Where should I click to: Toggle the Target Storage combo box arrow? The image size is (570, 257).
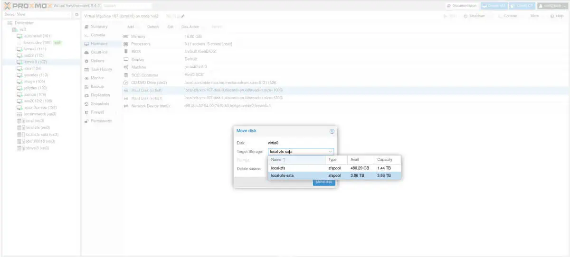(330, 152)
